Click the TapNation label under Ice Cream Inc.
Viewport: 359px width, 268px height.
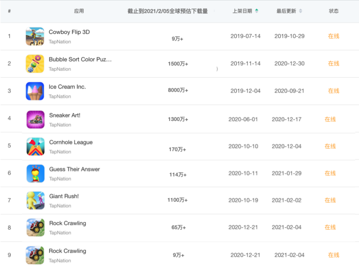pos(60,96)
